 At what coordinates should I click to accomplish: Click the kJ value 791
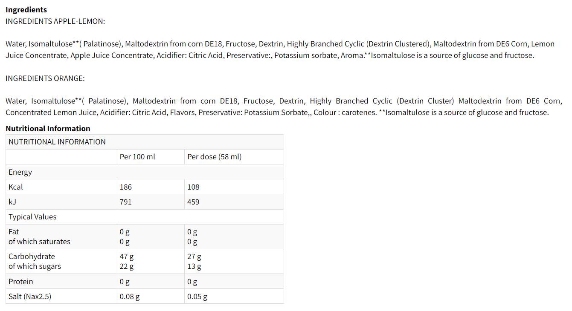pos(126,202)
